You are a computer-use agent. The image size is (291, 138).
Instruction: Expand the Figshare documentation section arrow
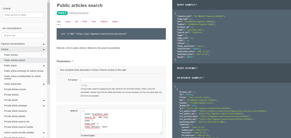point(43,44)
